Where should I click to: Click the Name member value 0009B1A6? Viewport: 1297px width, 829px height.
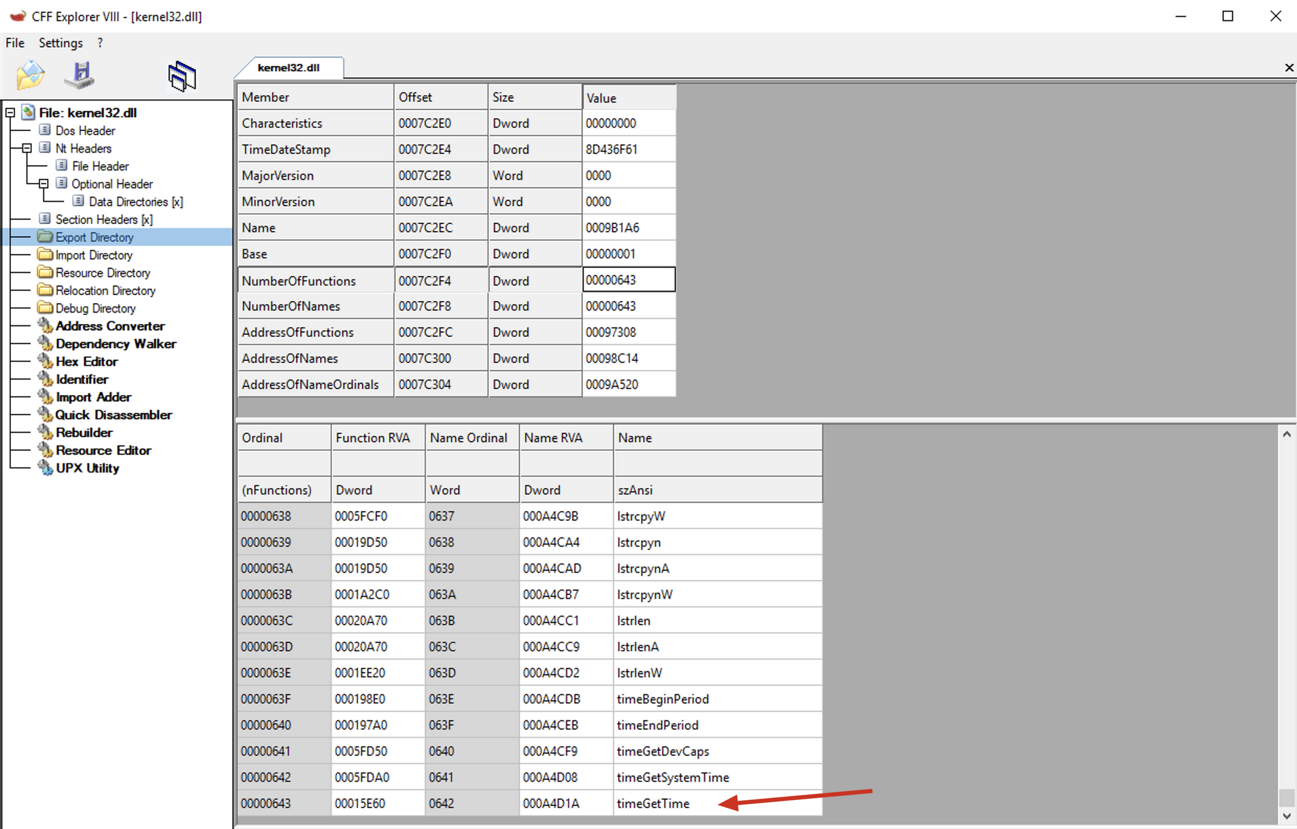point(629,228)
